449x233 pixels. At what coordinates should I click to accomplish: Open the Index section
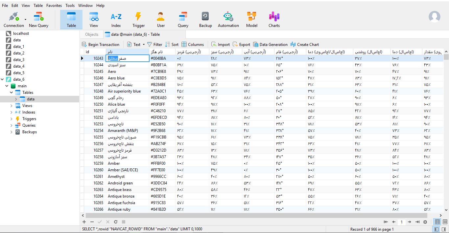coord(116,19)
